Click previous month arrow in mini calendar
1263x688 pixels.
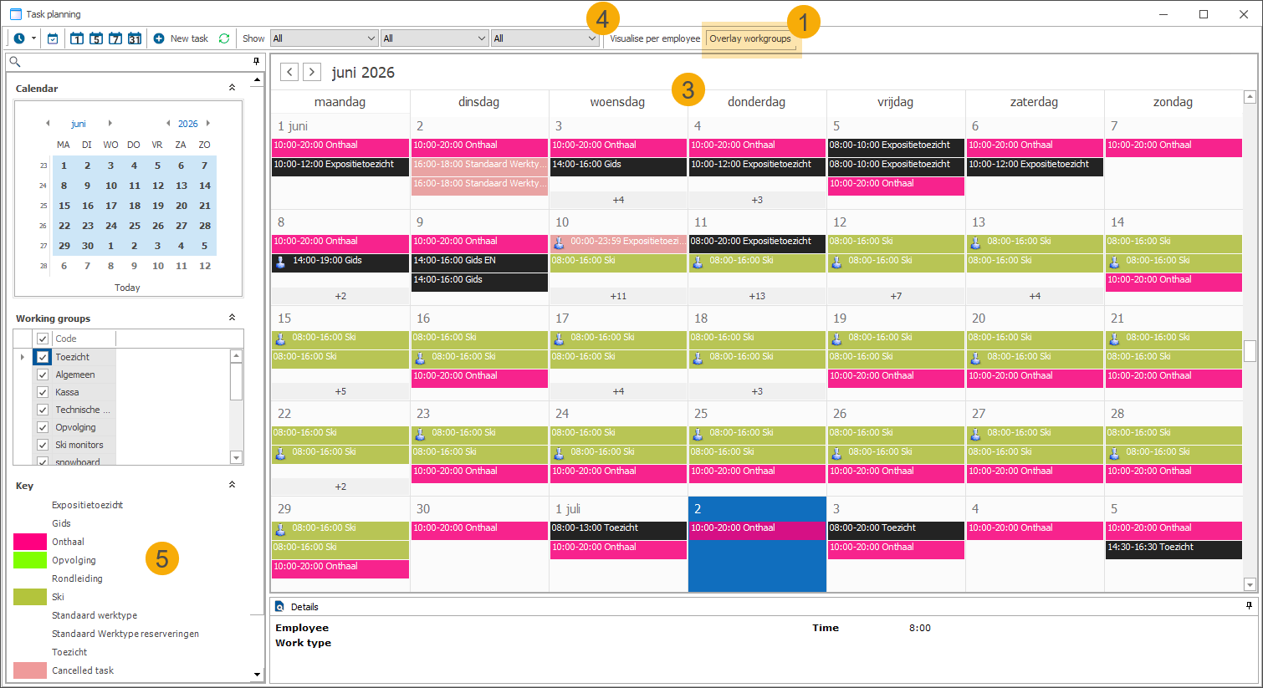point(48,124)
